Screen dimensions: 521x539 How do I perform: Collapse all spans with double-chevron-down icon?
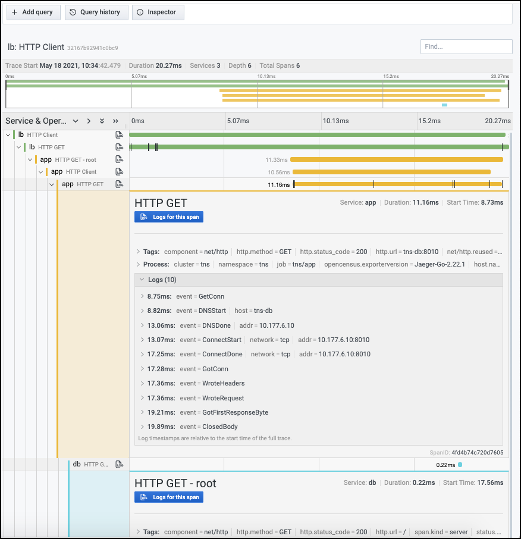pyautogui.click(x=102, y=121)
